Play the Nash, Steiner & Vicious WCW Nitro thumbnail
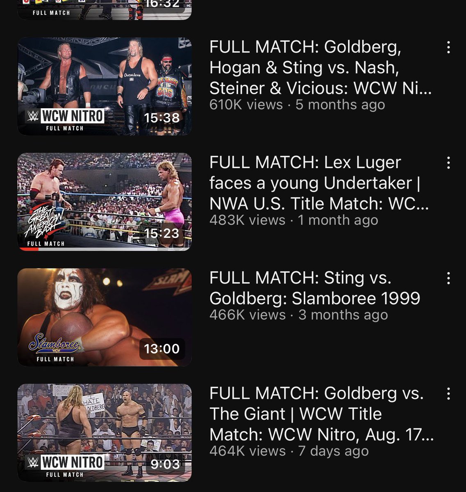 pyautogui.click(x=105, y=86)
